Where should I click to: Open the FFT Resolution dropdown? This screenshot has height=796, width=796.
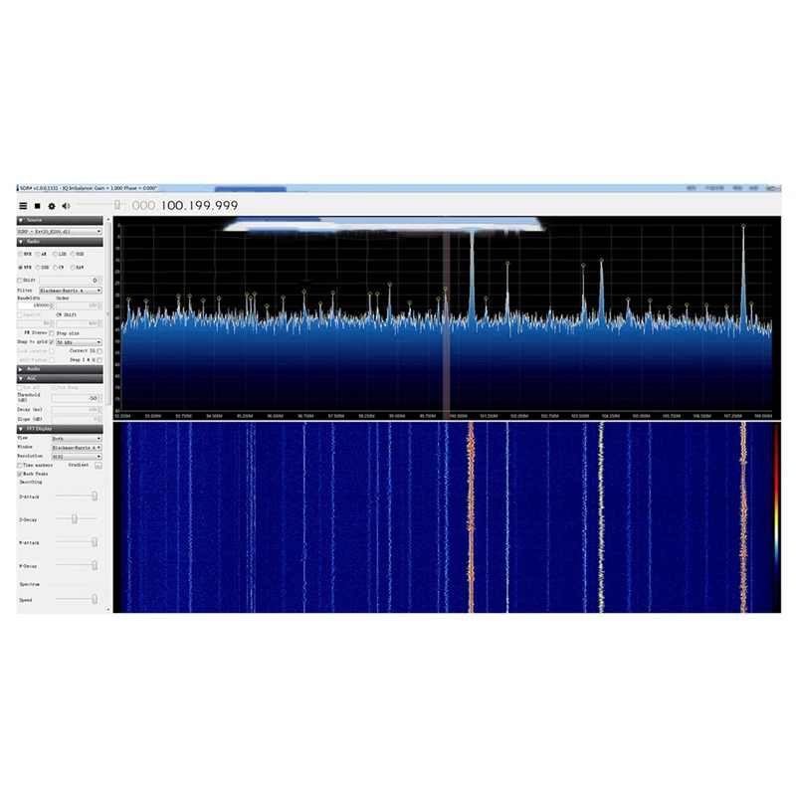tap(77, 456)
